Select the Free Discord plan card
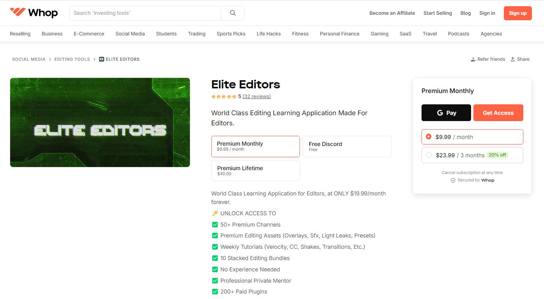 point(347,146)
